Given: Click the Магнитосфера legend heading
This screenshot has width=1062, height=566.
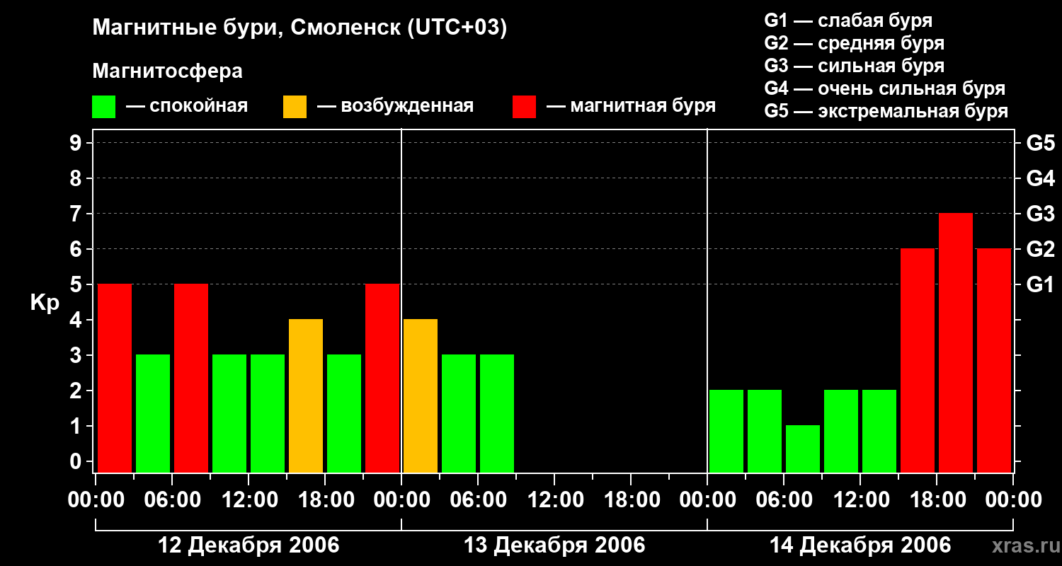Looking at the screenshot, I should click(x=168, y=71).
